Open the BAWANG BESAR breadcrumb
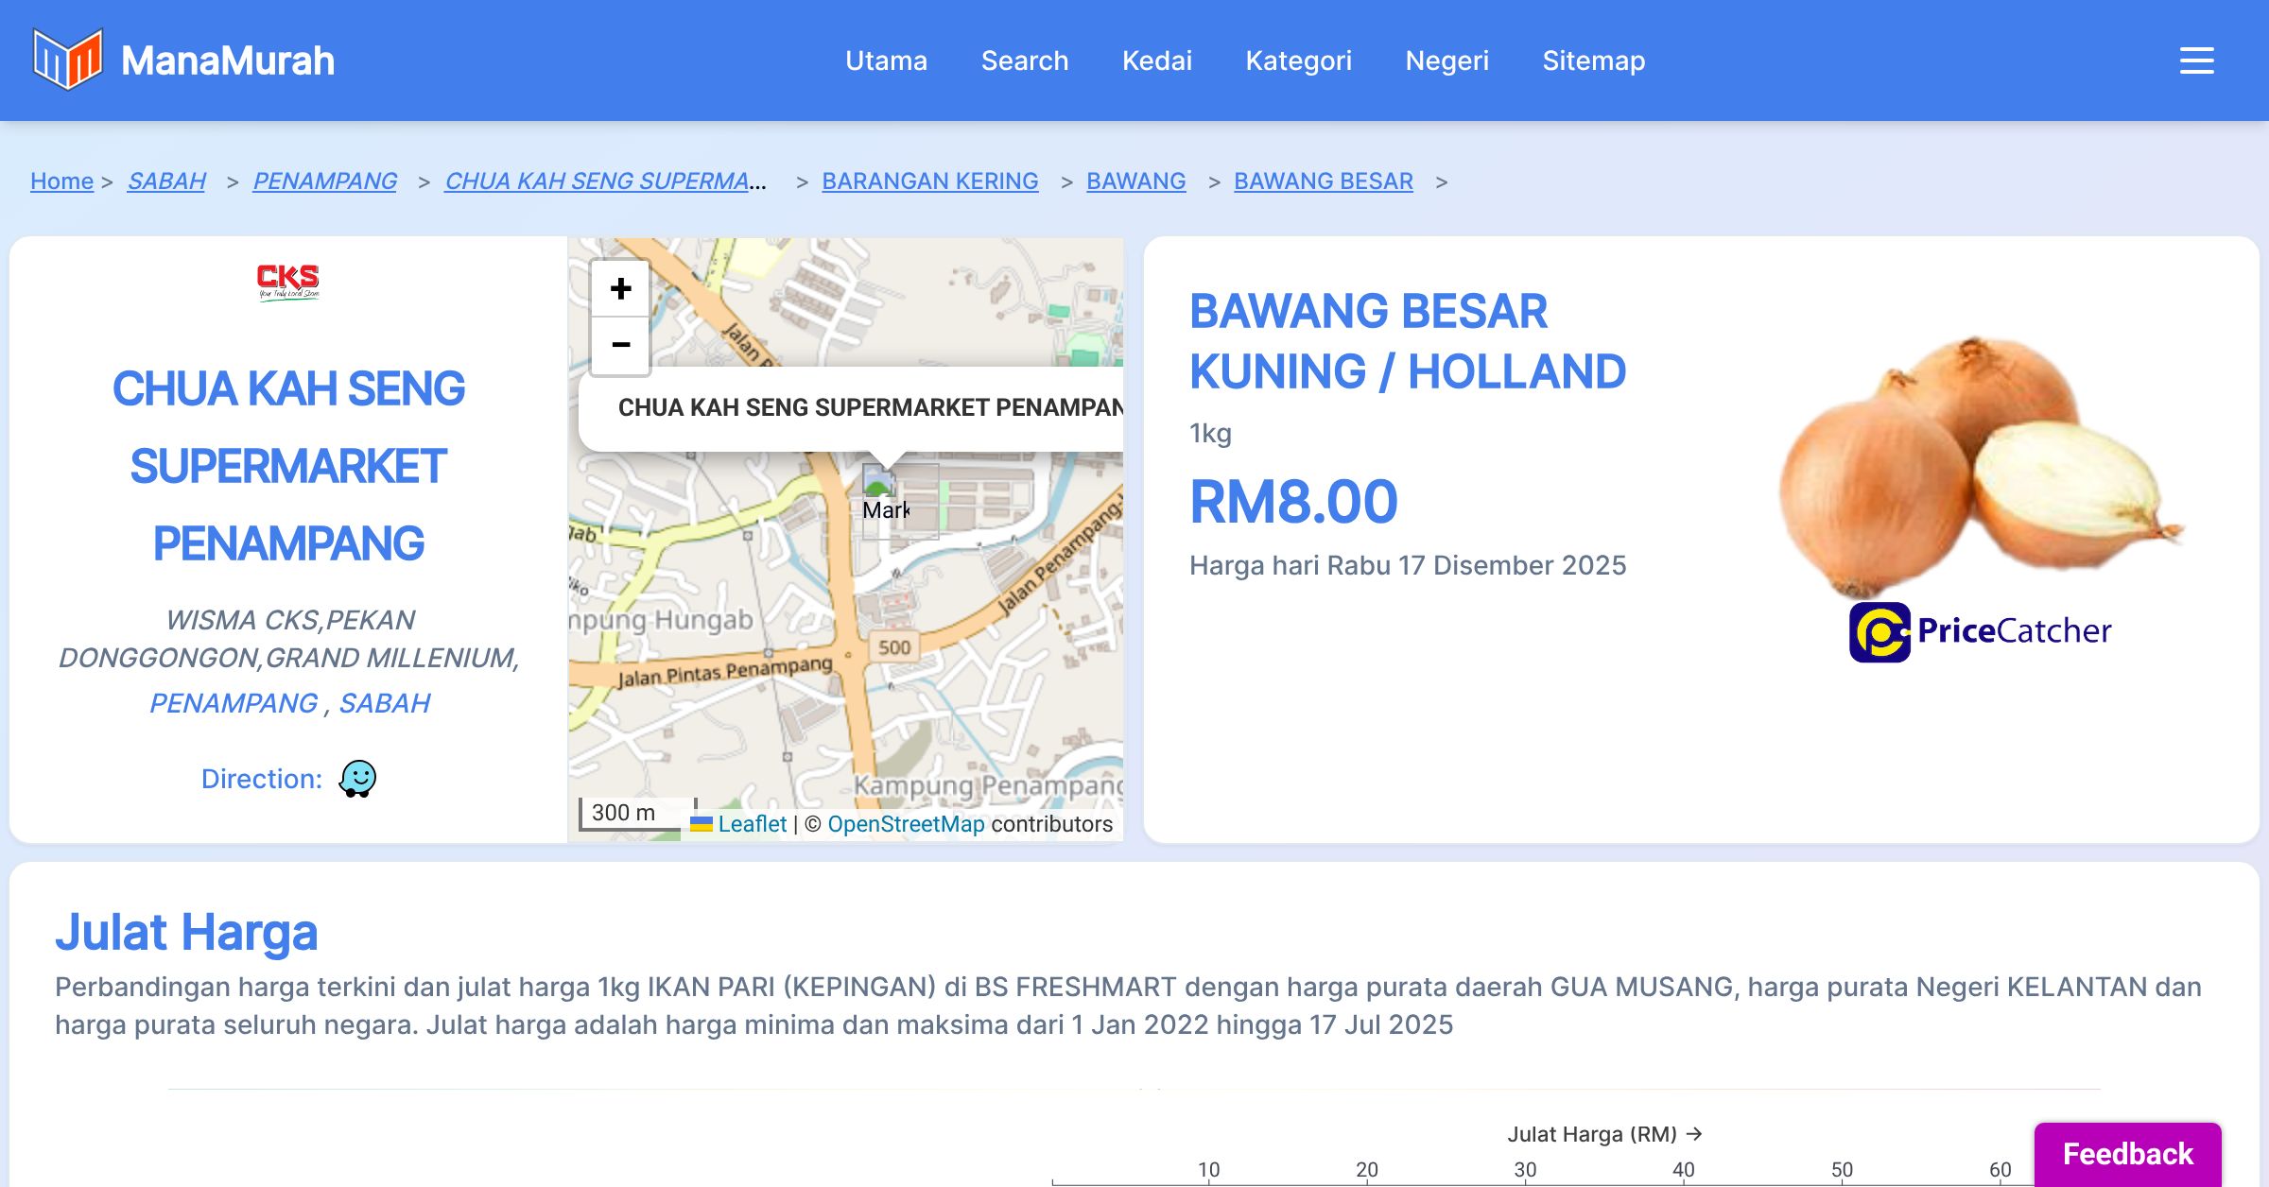The height and width of the screenshot is (1187, 2269). pos(1323,181)
